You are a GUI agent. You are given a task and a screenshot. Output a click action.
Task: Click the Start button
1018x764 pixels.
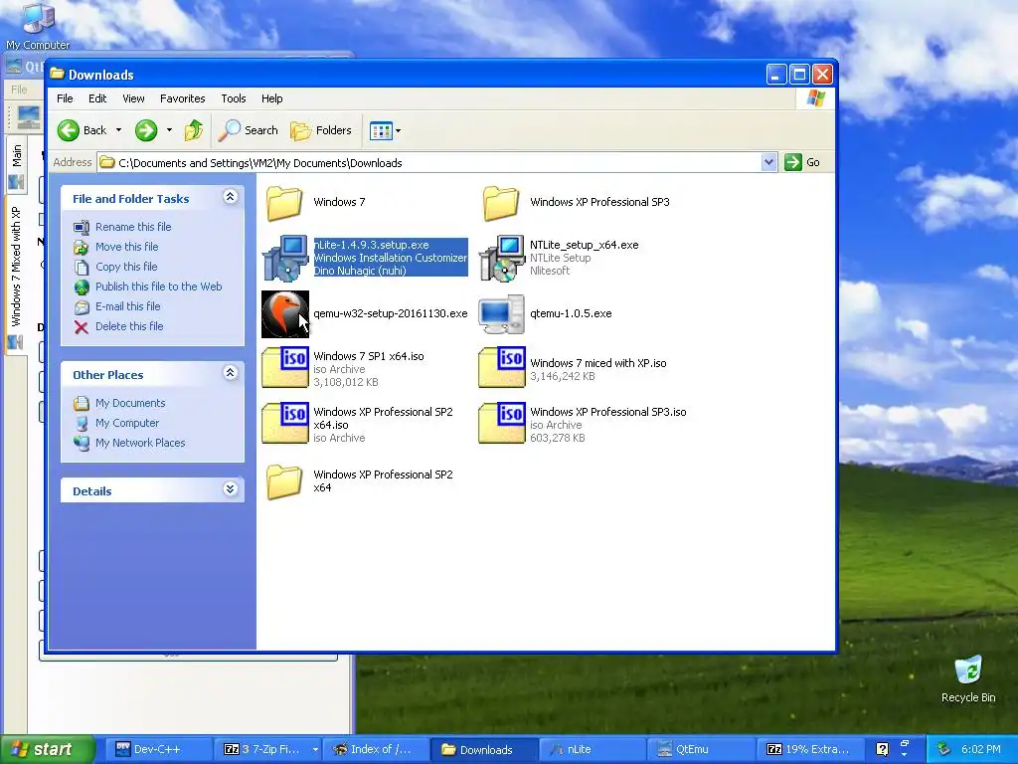click(x=47, y=750)
